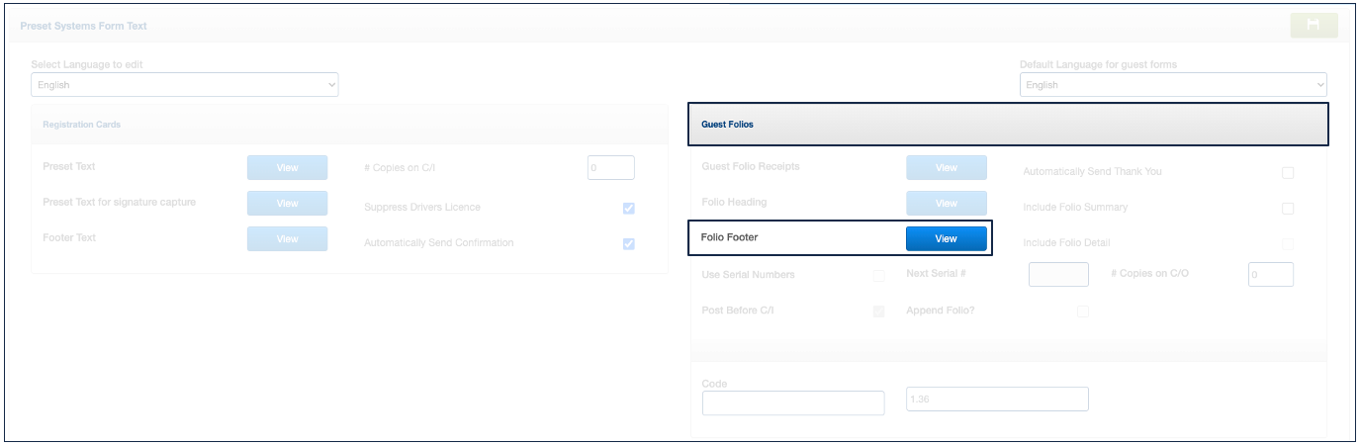The image size is (1360, 446).
Task: Click the # Copies on C/I field
Action: 610,168
